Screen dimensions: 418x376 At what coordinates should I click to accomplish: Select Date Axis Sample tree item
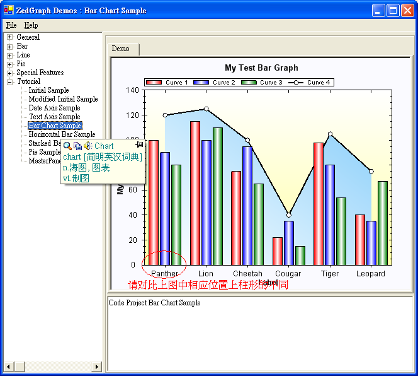click(x=54, y=108)
